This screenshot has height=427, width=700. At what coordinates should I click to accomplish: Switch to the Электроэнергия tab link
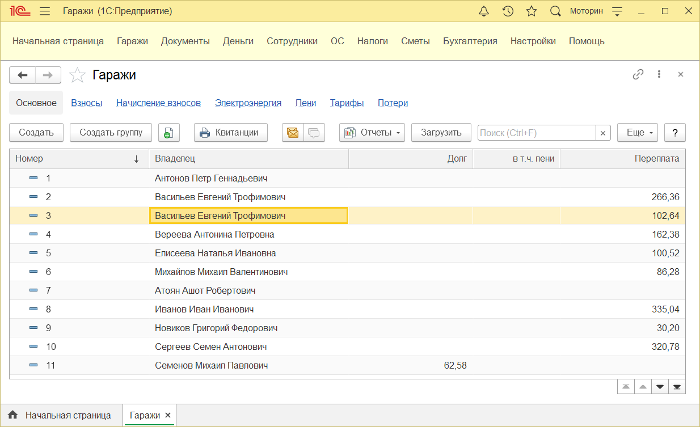tap(248, 103)
